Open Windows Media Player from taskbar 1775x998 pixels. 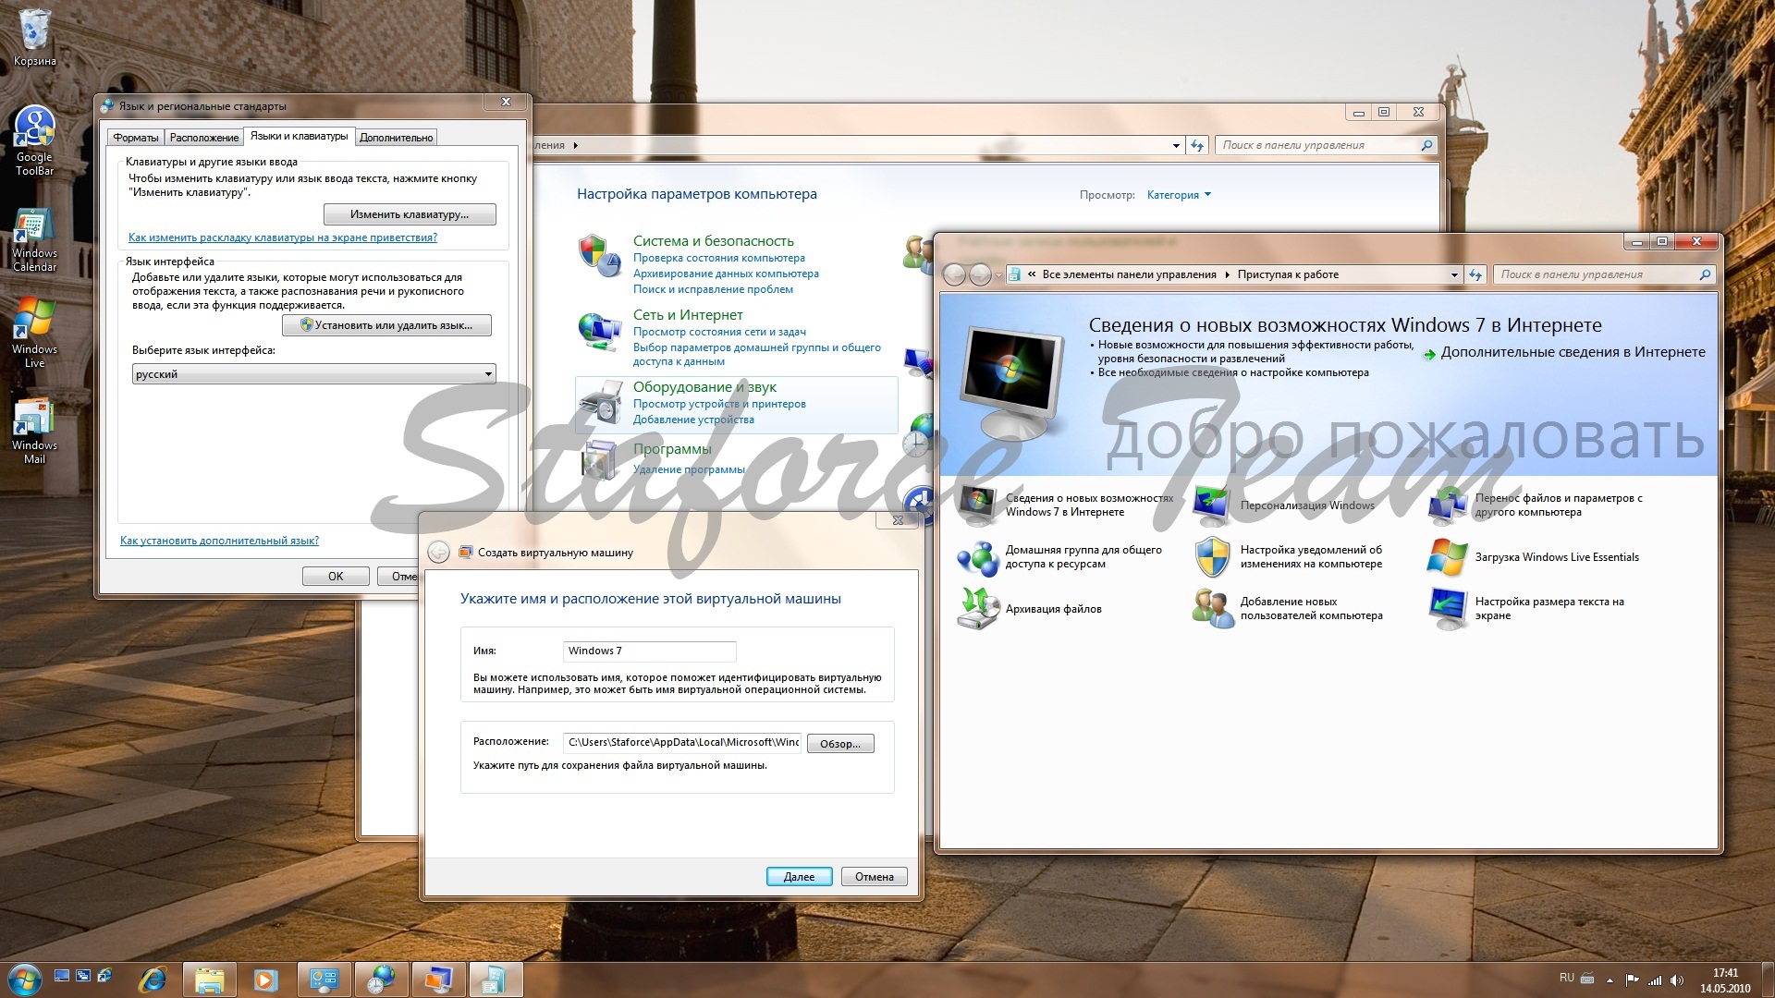267,979
